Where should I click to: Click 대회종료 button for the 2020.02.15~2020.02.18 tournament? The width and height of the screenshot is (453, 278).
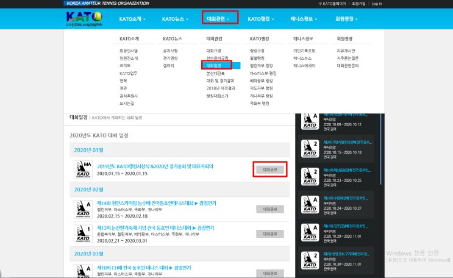coord(270,209)
